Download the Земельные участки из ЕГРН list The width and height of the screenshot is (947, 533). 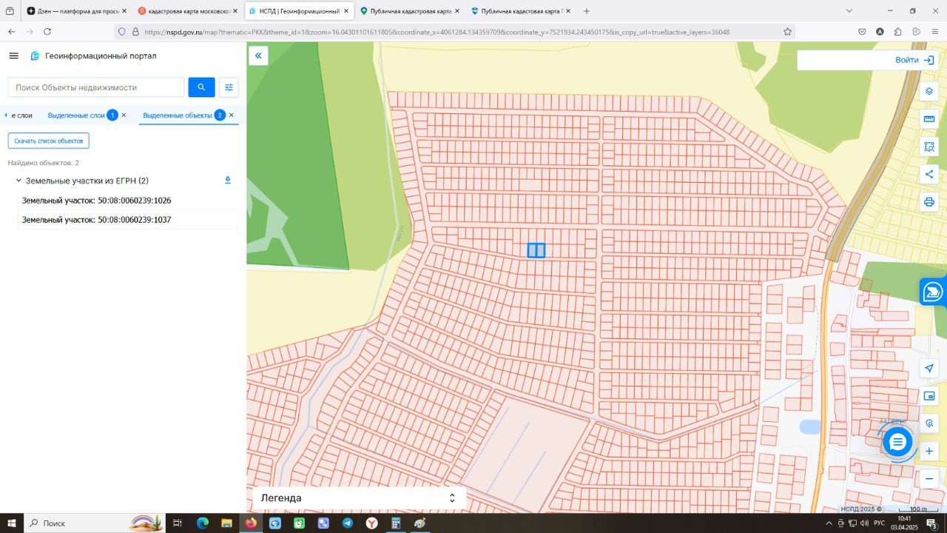pos(228,180)
